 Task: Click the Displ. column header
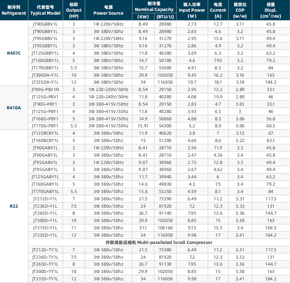click(271, 10)
